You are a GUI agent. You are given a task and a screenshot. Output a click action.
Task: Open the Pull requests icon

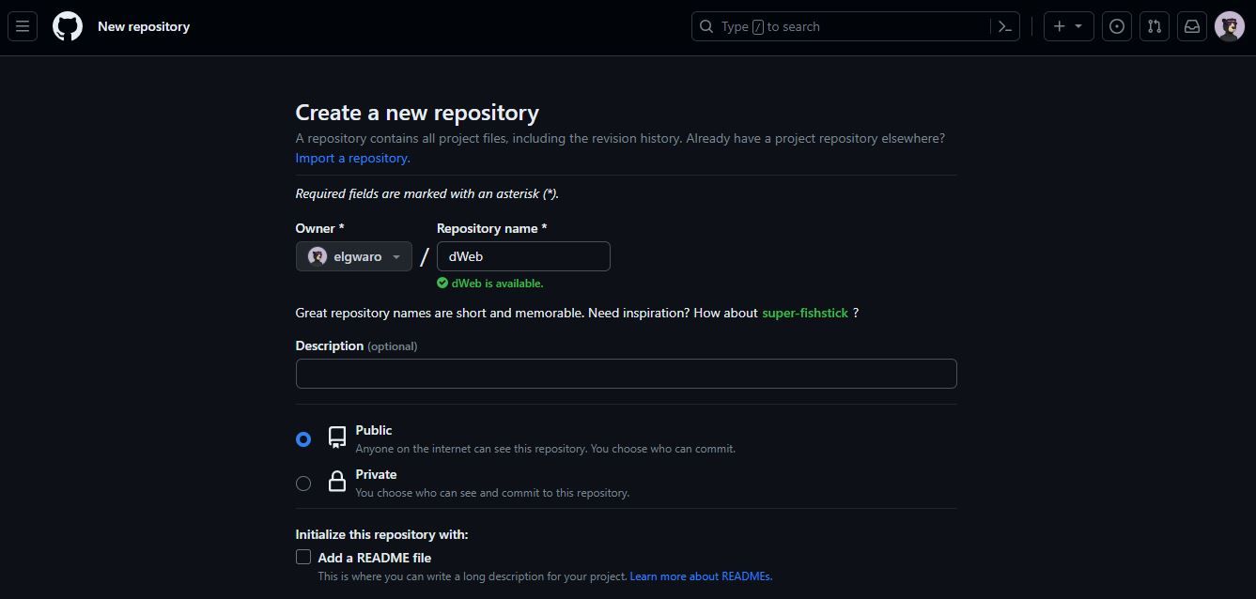click(1154, 25)
